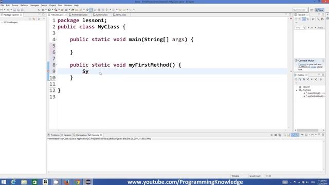The image size is (329, 185).
Task: Open the Refactor menu
Action: click(24, 5)
